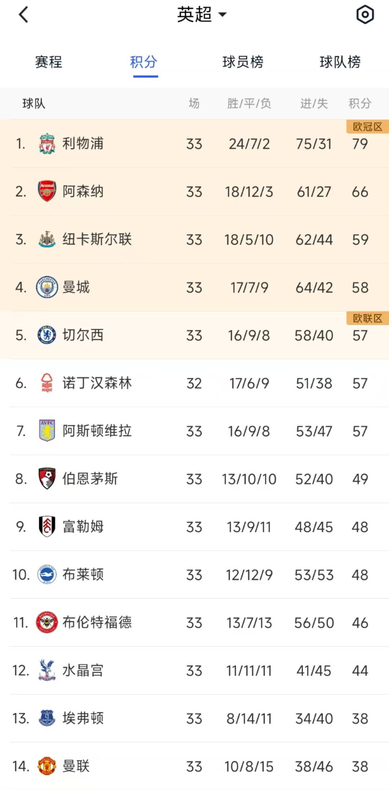Tap the Brentford bee badge
Image resolution: width=389 pixels, height=790 pixels.
47,623
